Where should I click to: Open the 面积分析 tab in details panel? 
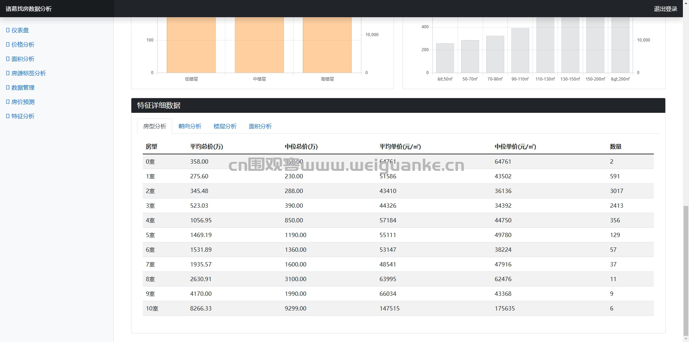point(260,126)
